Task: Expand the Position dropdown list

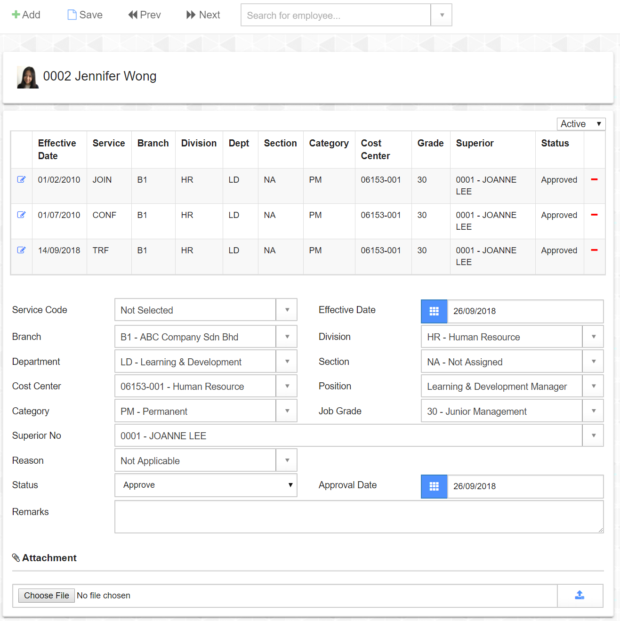Action: pyautogui.click(x=593, y=386)
